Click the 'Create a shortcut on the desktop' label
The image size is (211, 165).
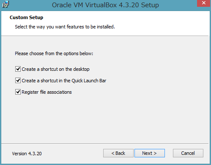[55, 69]
